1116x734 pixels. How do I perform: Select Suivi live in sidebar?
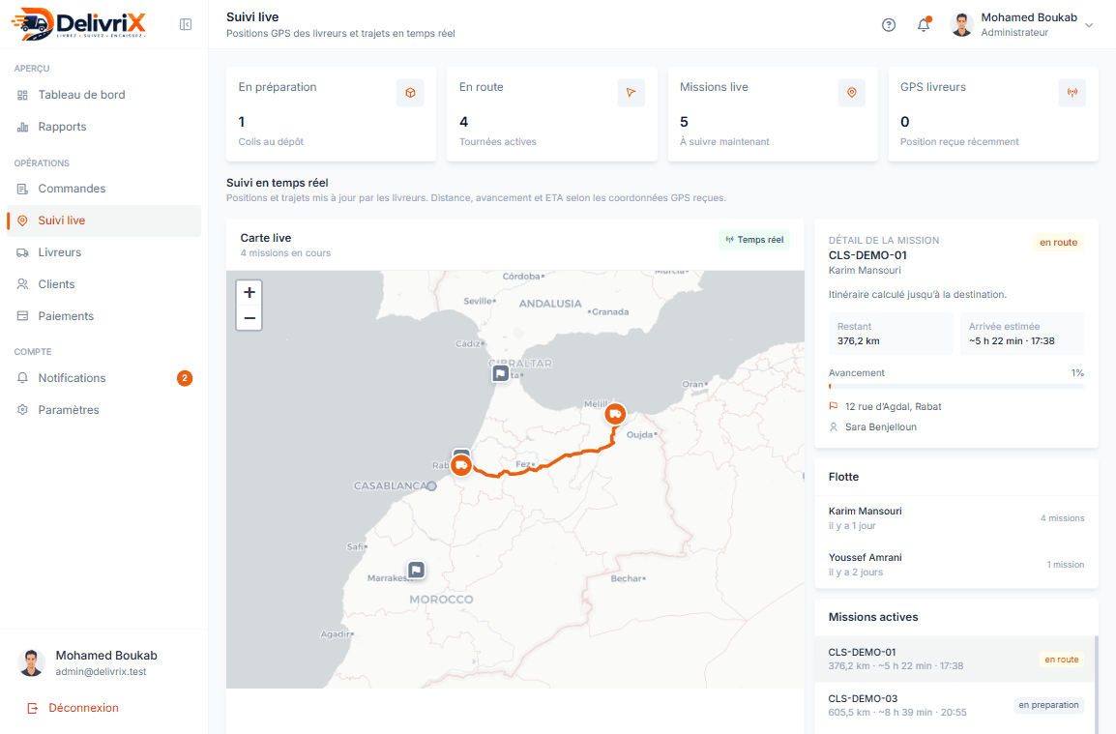click(103, 220)
